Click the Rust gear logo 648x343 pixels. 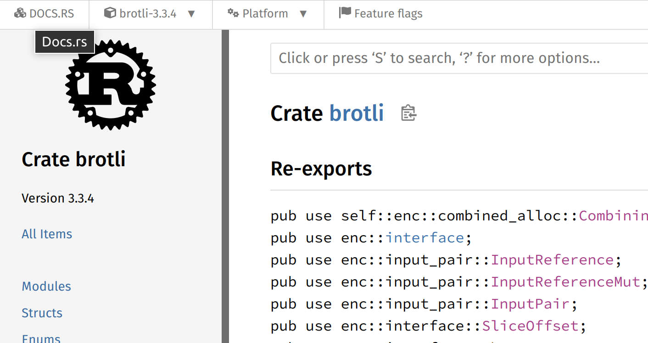[x=111, y=85]
